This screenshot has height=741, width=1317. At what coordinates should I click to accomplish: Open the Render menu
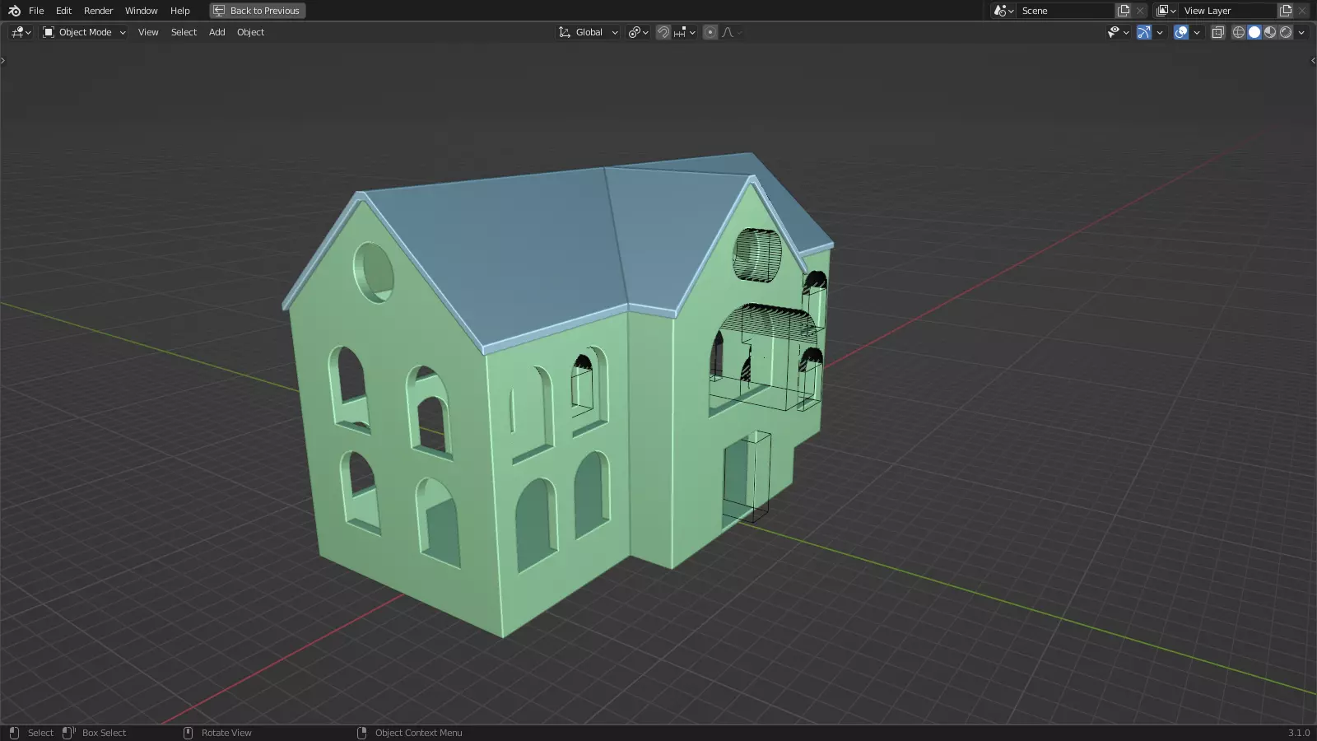tap(99, 11)
